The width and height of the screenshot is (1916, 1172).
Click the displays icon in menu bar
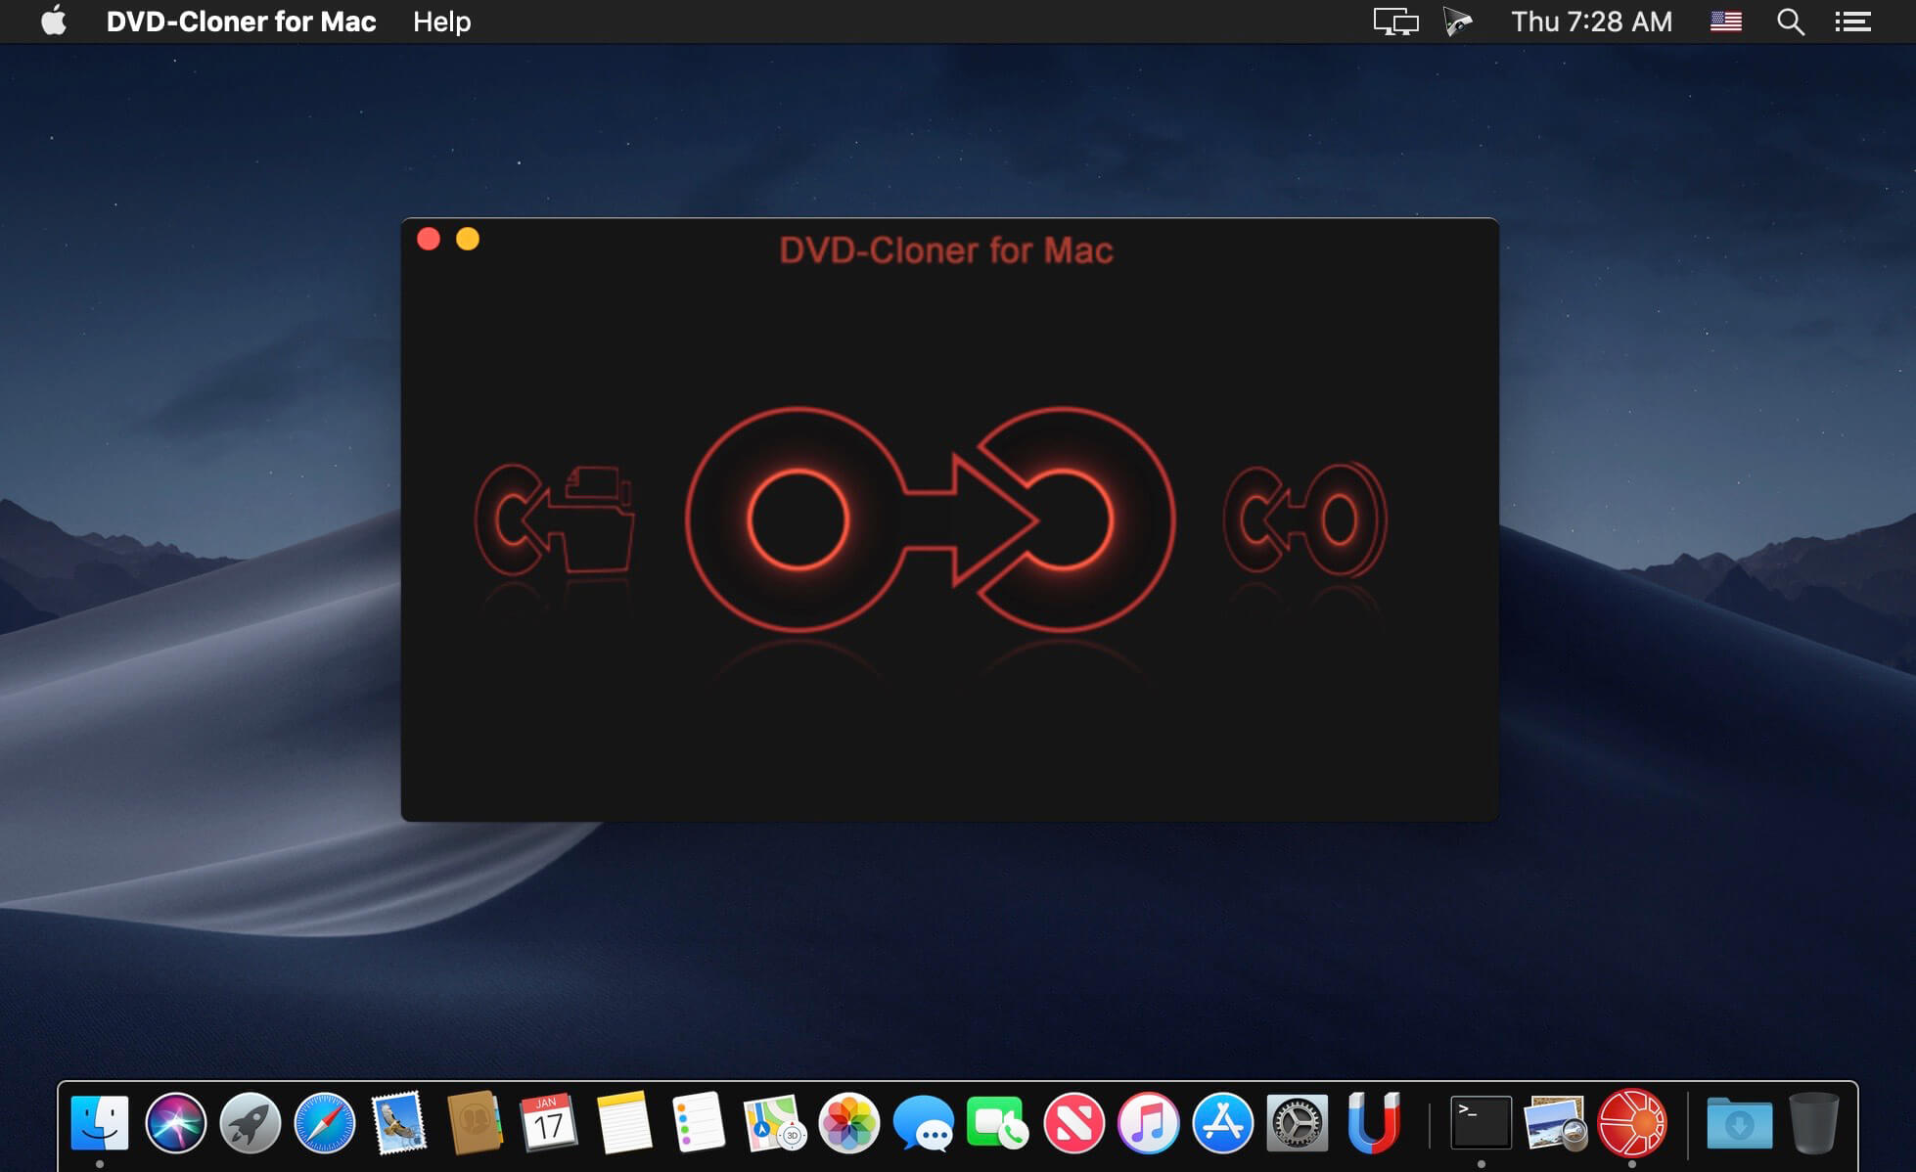[x=1395, y=22]
